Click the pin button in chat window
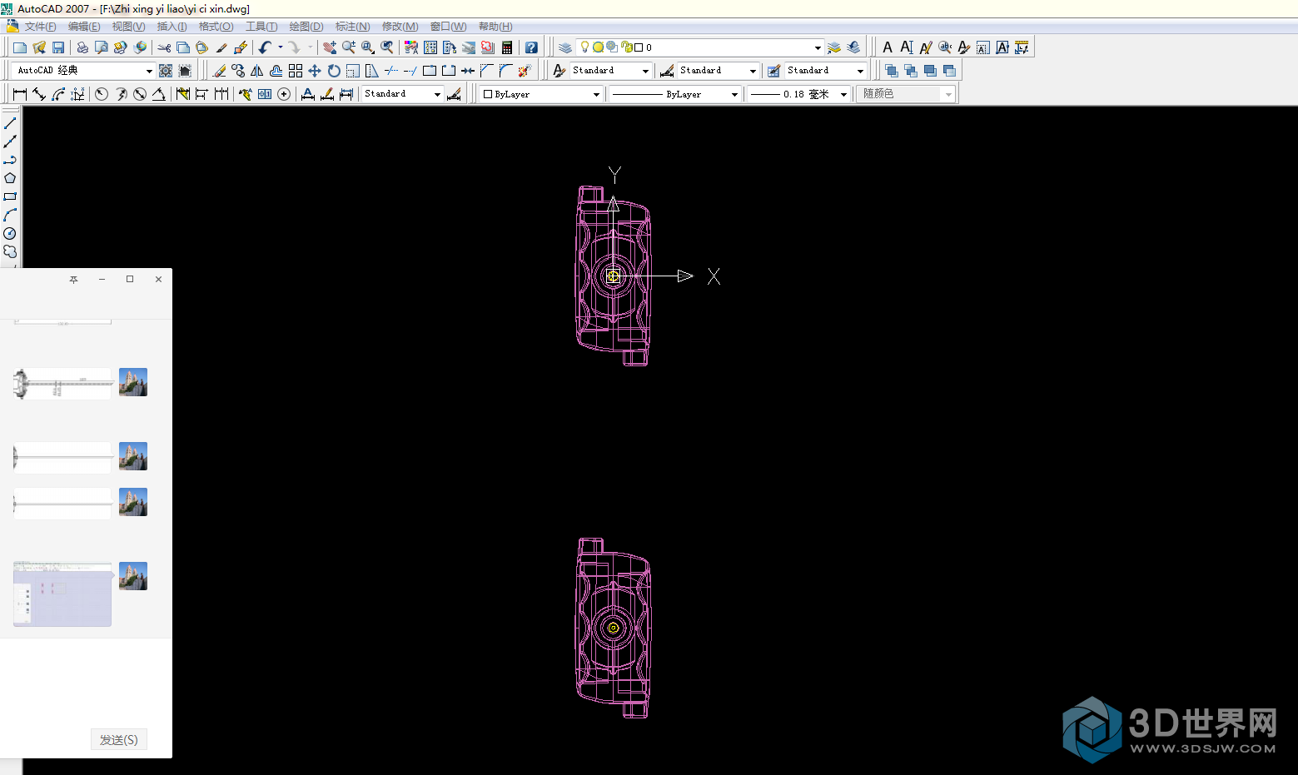This screenshot has height=775, width=1298. pyautogui.click(x=73, y=280)
